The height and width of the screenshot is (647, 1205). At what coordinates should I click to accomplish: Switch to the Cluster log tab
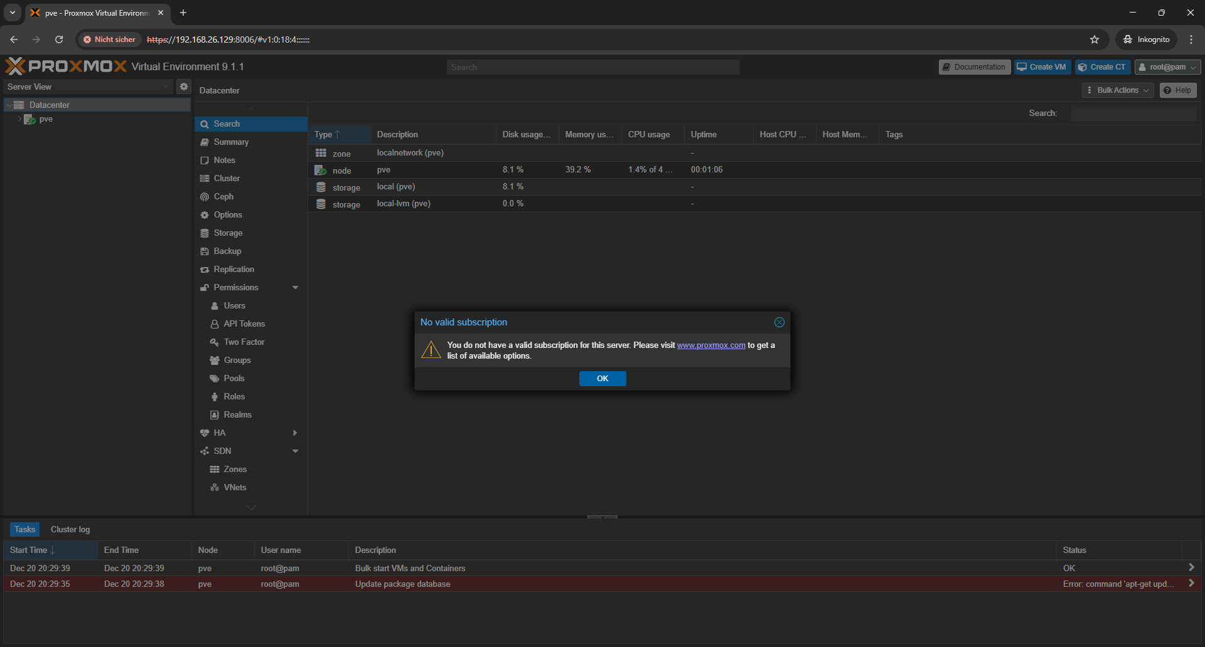70,529
